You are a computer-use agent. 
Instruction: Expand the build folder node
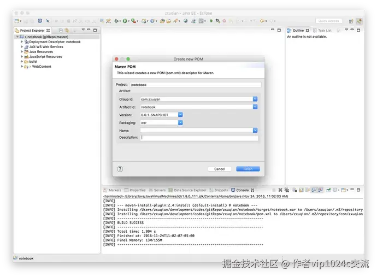(22, 62)
